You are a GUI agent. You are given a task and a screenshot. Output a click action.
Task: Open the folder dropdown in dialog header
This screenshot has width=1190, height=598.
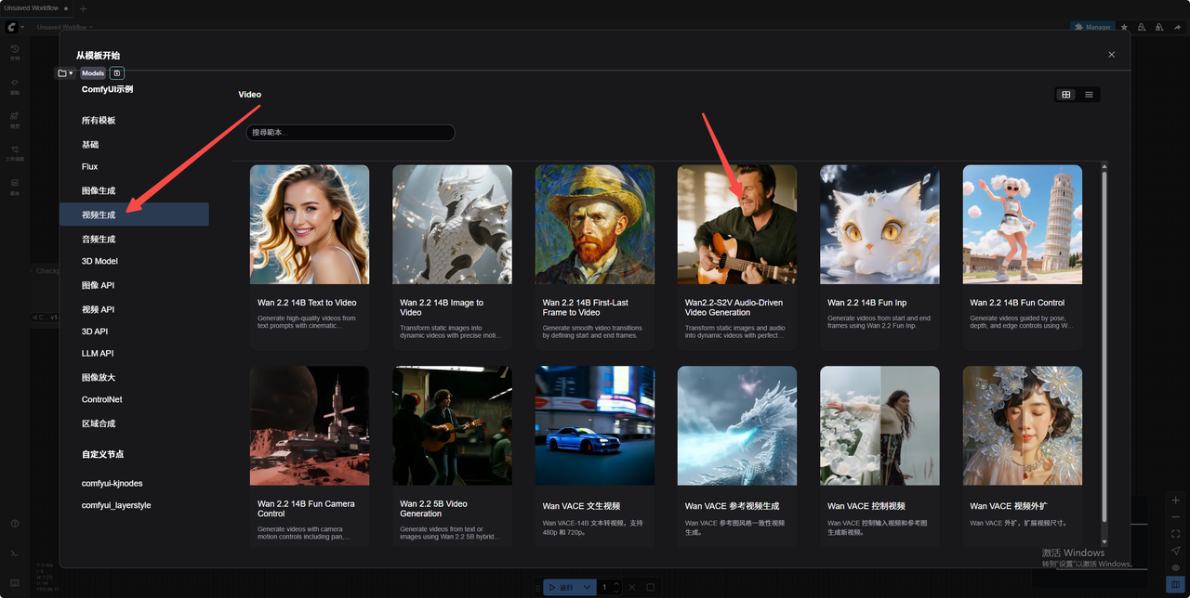pyautogui.click(x=66, y=73)
